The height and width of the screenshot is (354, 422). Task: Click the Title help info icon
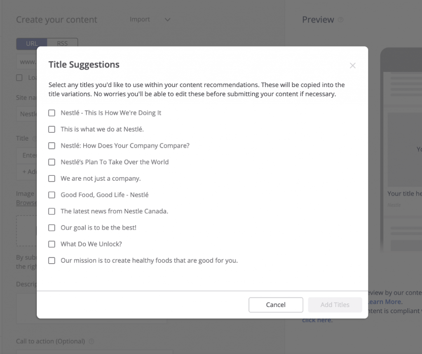pos(34,139)
